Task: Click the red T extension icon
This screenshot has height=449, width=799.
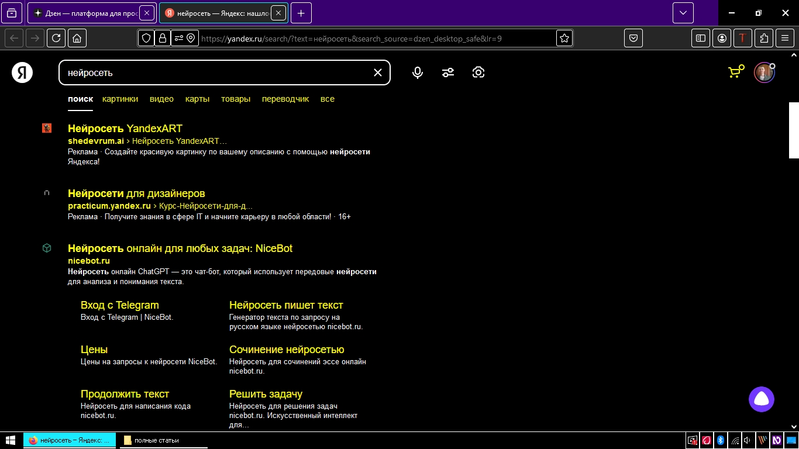Action: pos(742,38)
